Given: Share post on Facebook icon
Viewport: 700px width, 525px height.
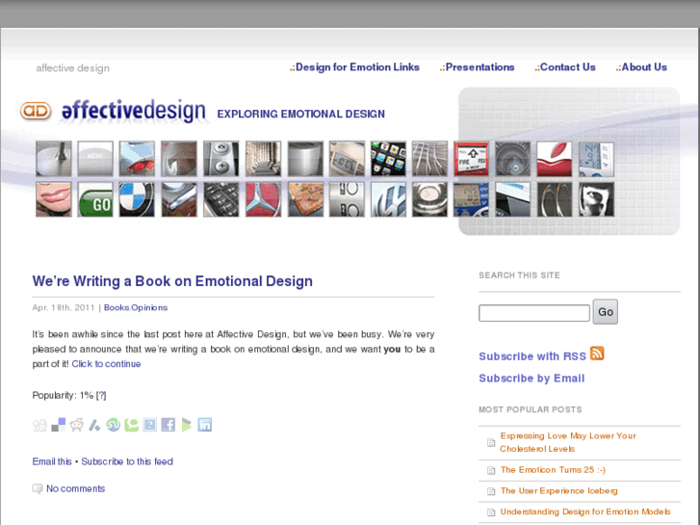Looking at the screenshot, I should 168,425.
